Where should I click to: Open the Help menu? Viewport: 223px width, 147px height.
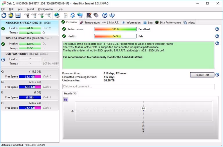click(60, 9)
